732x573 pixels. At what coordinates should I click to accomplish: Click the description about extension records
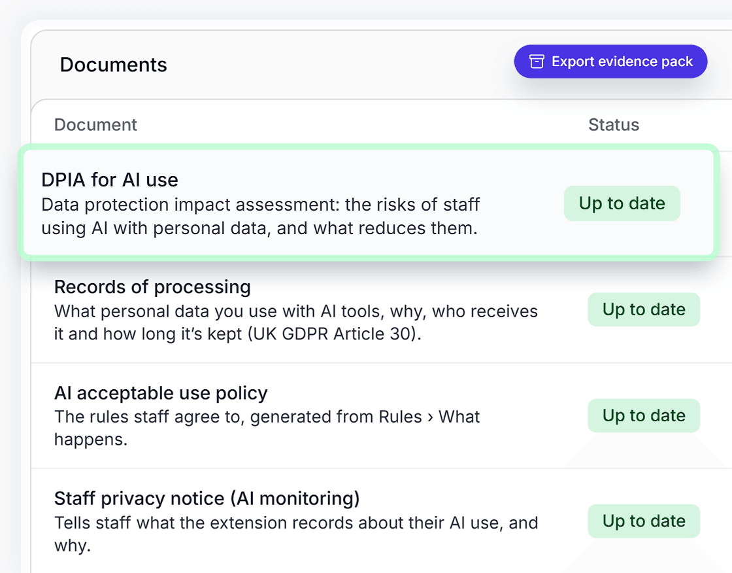tap(296, 534)
